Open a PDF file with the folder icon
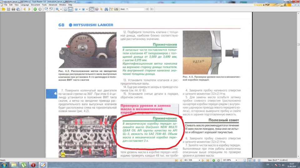This screenshot has width=300, height=168. 3,9
